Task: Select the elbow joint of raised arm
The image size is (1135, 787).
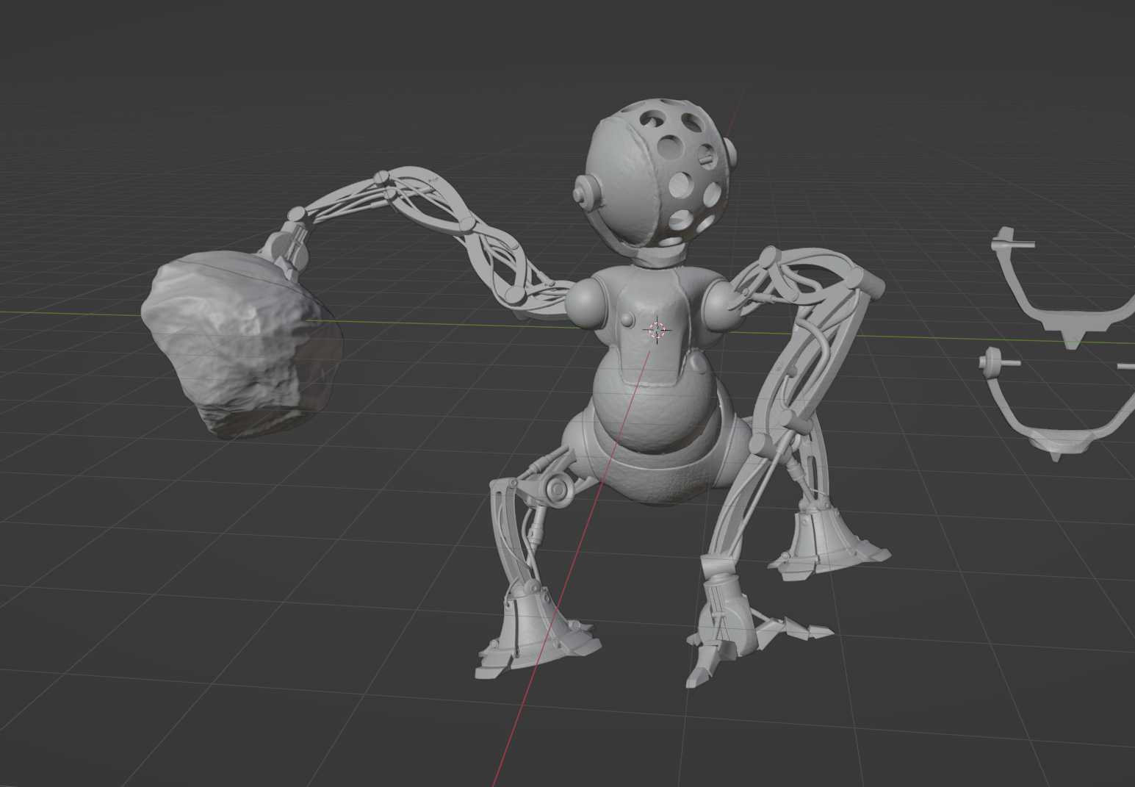Action: tap(381, 177)
